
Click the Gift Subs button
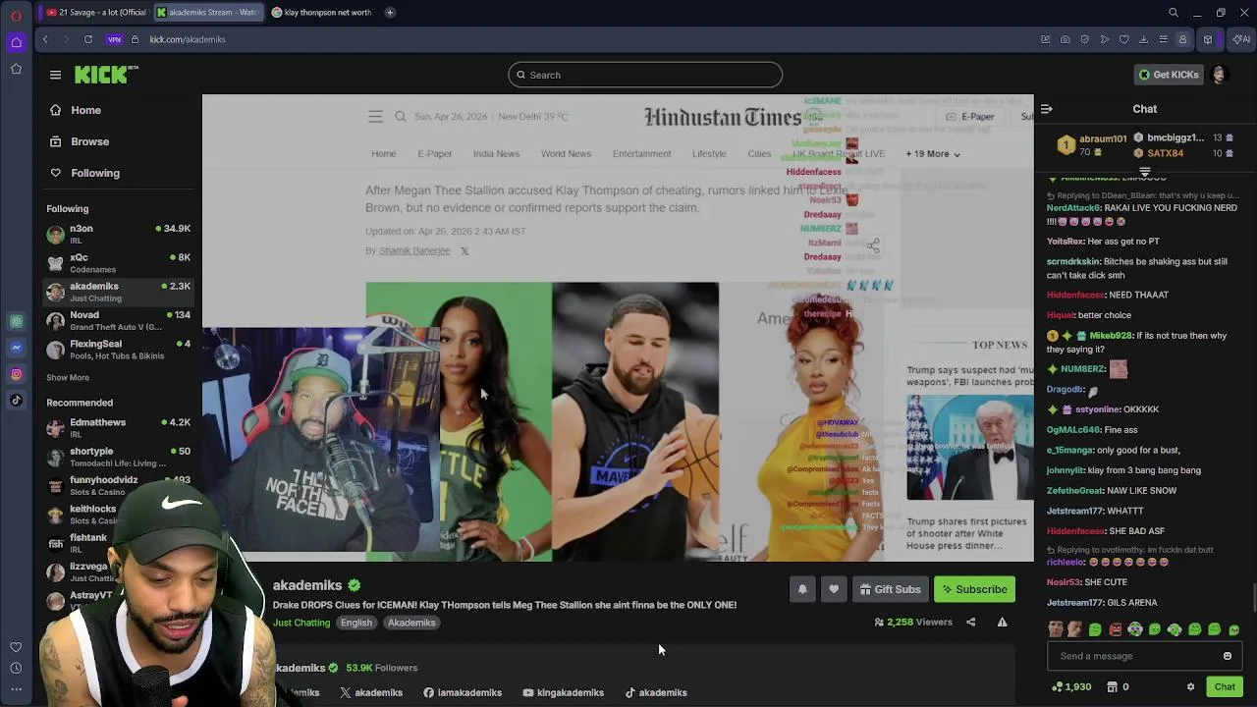click(x=890, y=589)
